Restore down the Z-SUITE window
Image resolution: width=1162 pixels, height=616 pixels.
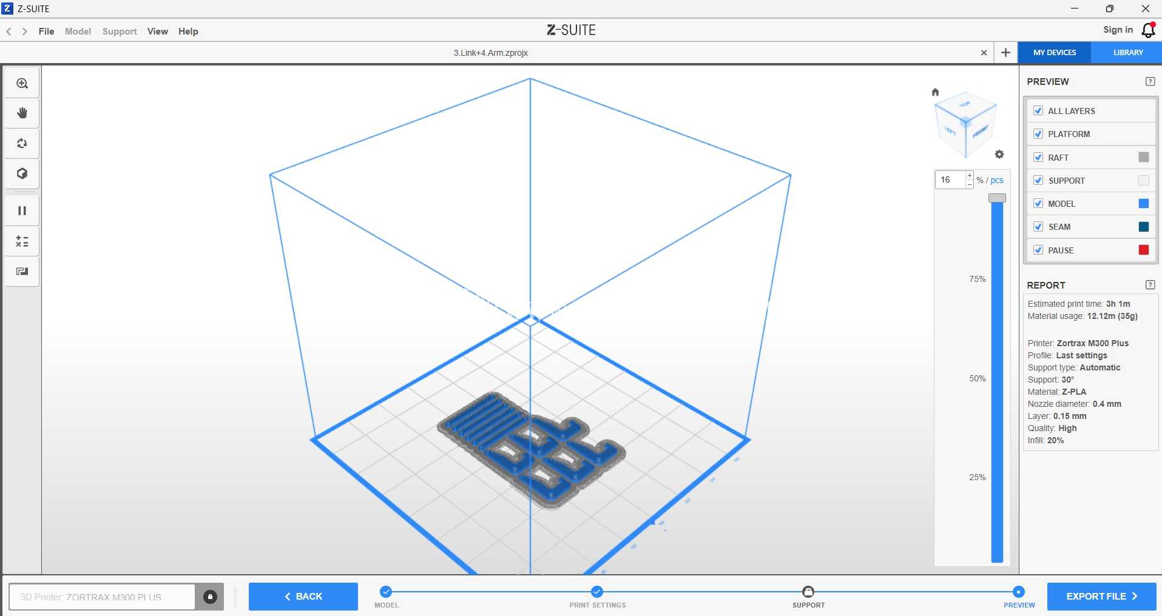coord(1110,8)
